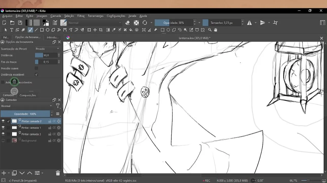Open the brush preset chooser
327x183 pixels.
click(63, 23)
